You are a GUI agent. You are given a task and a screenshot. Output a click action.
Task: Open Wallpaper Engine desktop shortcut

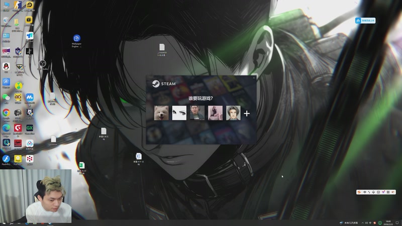click(x=77, y=41)
